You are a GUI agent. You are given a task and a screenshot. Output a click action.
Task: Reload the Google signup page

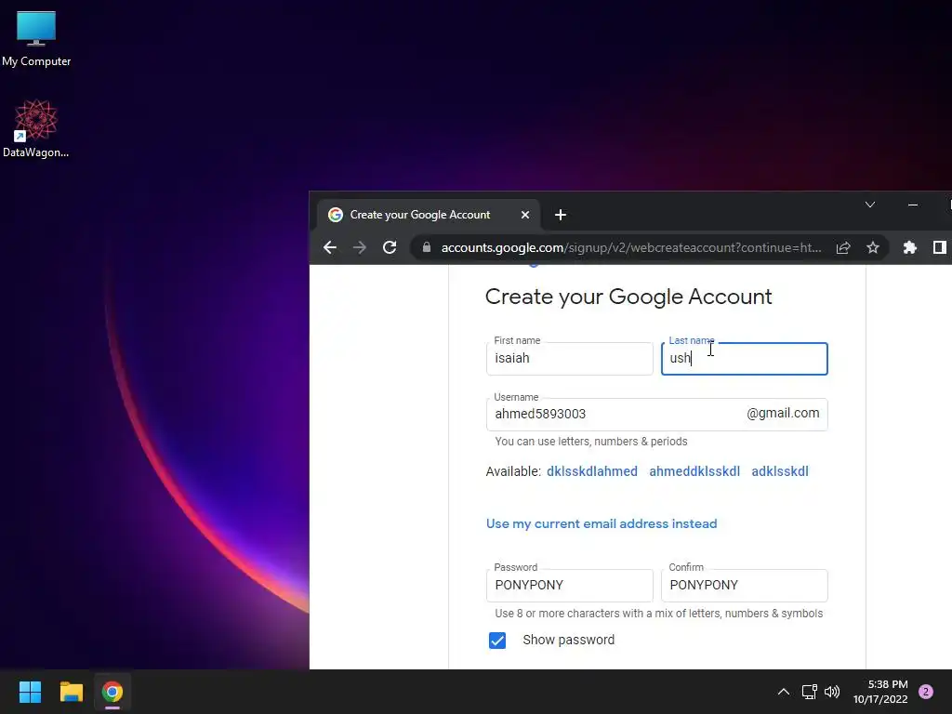pyautogui.click(x=390, y=247)
